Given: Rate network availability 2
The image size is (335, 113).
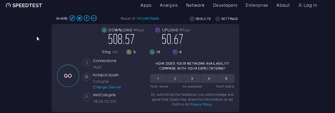Looking at the screenshot, I should 175,78.
